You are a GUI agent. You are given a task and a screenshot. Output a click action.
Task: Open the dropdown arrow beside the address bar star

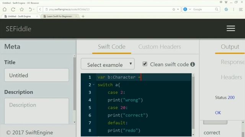178,9
